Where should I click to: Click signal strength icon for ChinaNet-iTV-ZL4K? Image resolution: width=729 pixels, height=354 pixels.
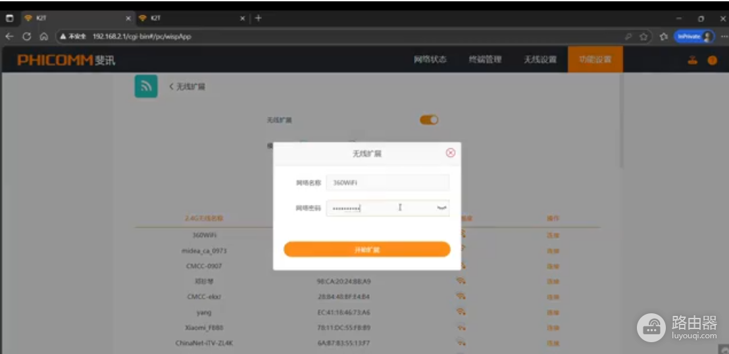pyautogui.click(x=461, y=343)
